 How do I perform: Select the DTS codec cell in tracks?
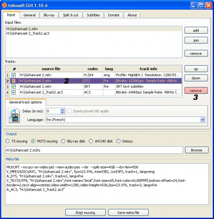tap(93, 81)
